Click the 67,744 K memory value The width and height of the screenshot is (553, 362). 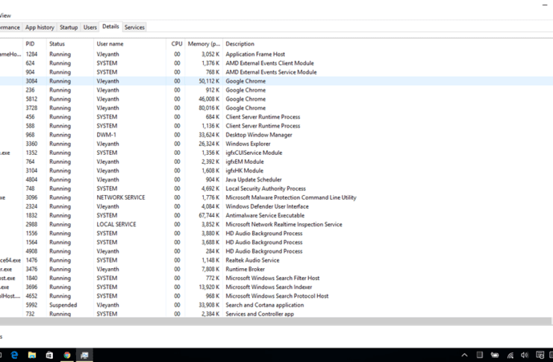209,215
